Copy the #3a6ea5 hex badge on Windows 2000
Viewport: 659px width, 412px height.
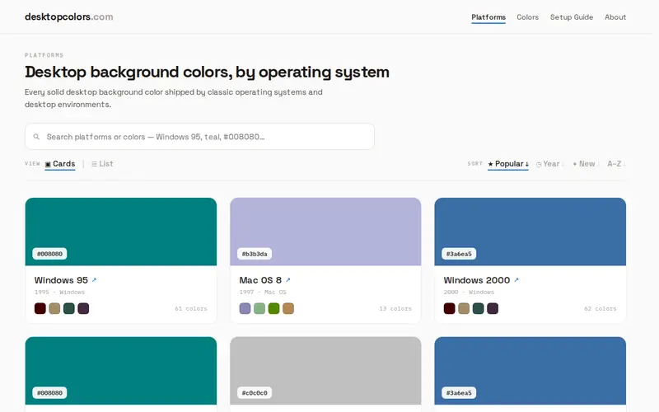pyautogui.click(x=459, y=254)
